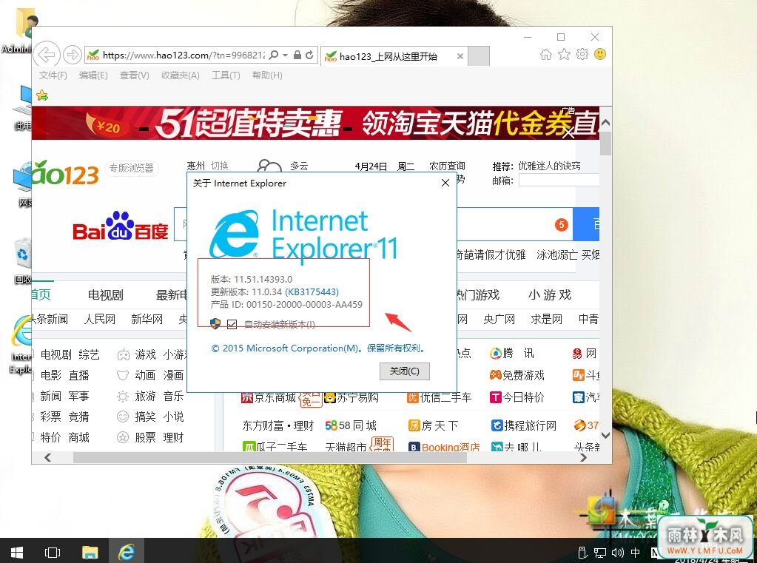Click the IE back navigation arrow
757x563 pixels.
tap(47, 55)
